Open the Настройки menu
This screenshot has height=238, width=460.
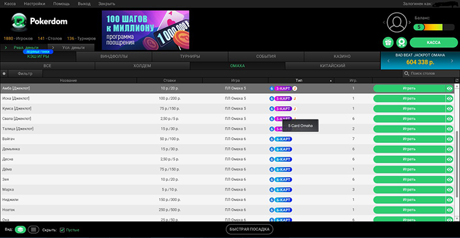click(34, 4)
